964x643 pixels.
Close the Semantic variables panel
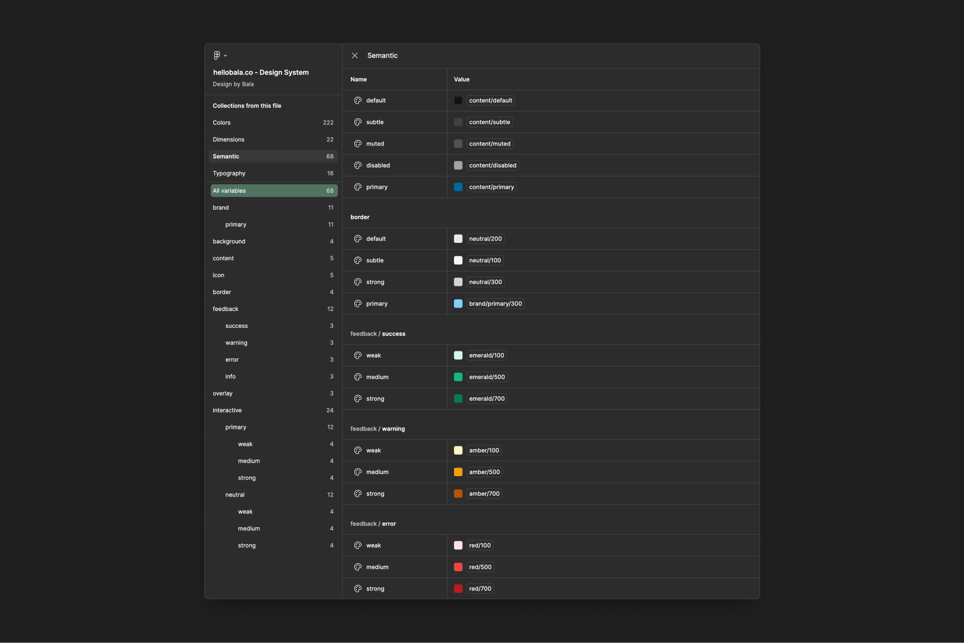point(355,55)
